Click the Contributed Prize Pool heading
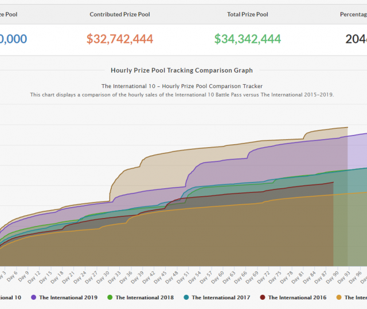Image resolution: width=367 pixels, height=309 pixels. click(x=120, y=14)
